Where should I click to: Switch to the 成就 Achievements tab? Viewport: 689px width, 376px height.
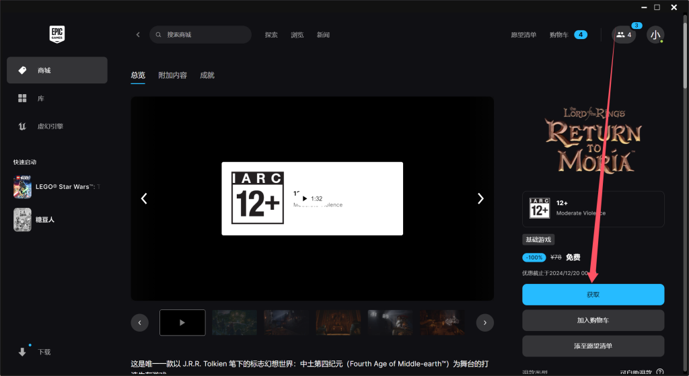[x=207, y=75]
